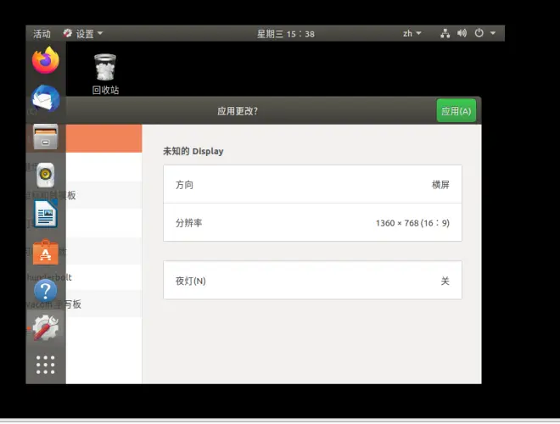Click the Settings wrench-and-gear dock icon

(45, 327)
